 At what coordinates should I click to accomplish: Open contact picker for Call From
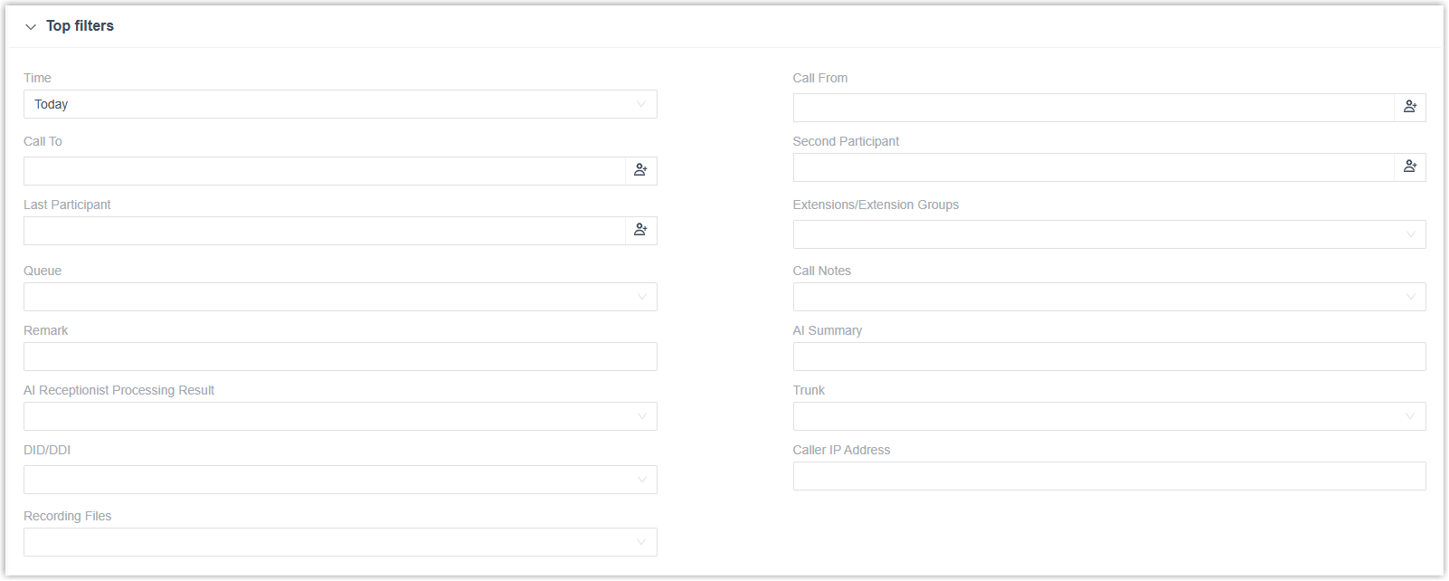pyautogui.click(x=1410, y=107)
